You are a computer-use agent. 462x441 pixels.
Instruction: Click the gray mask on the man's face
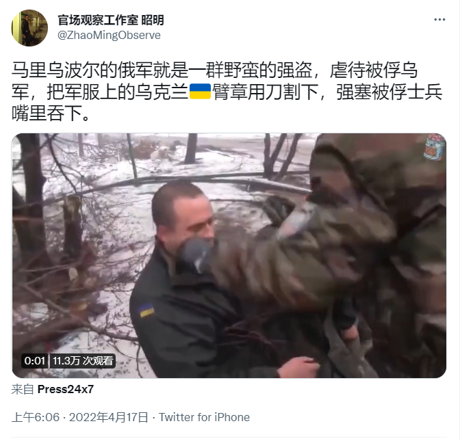coord(196,252)
